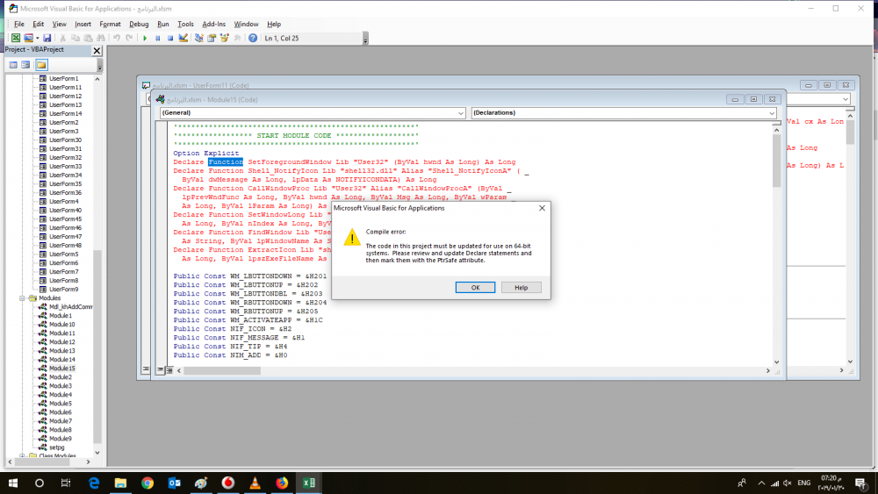Screen dimensions: 878x494
Task: Click the 'Option Explicit' code line
Action: pyautogui.click(x=206, y=154)
